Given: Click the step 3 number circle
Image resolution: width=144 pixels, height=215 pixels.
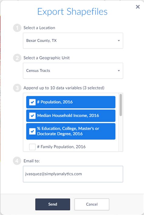Looking at the screenshot, I should pos(17,88).
